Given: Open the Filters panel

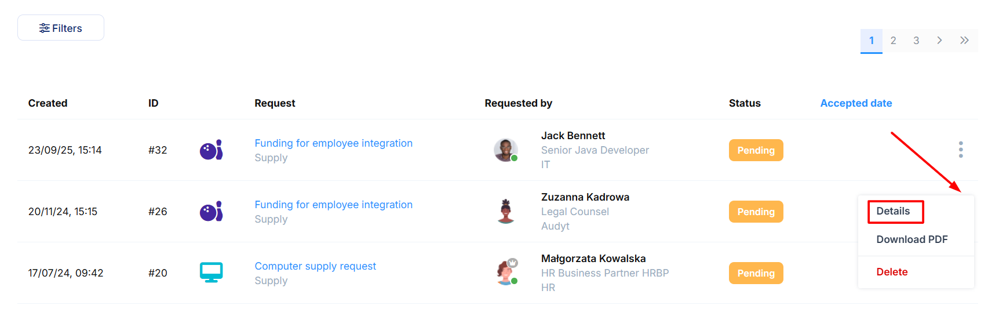Looking at the screenshot, I should pos(61,28).
